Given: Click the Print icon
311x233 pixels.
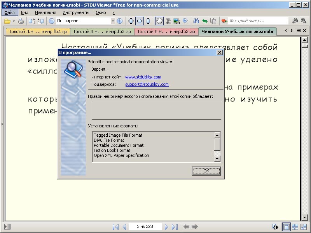Looking at the screenshot, I should click(x=21, y=20).
